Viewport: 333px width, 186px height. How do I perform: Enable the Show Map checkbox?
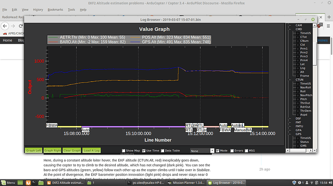[x=124, y=150]
